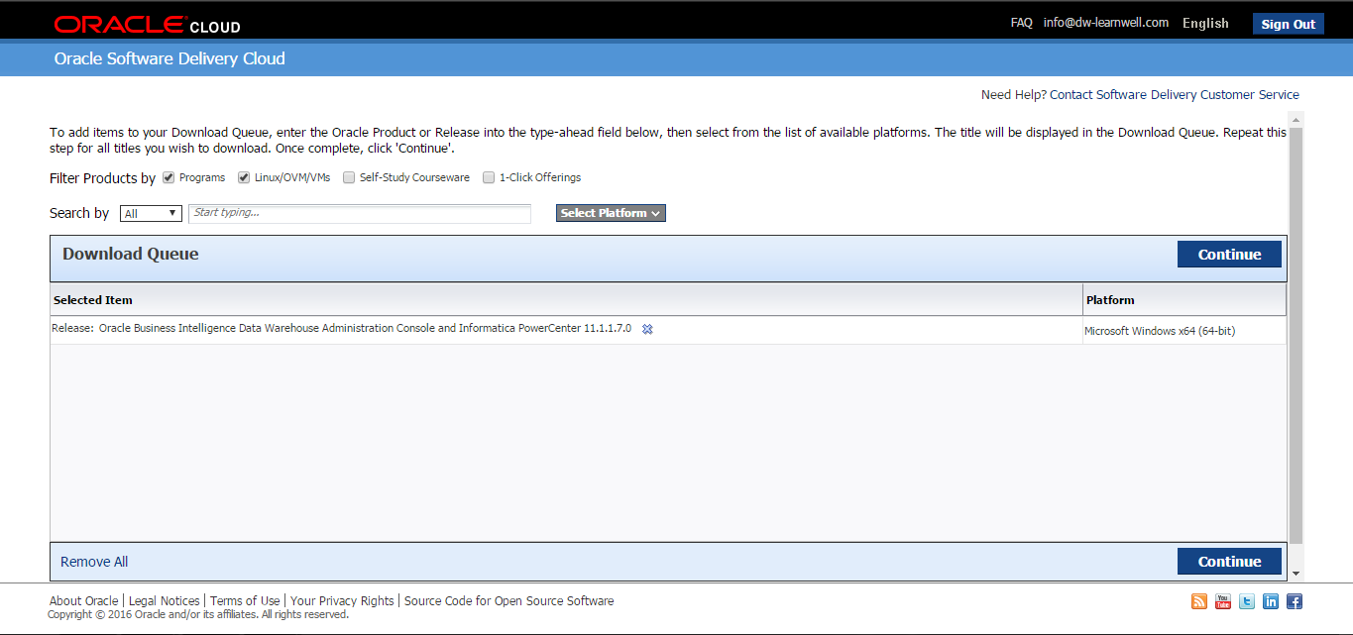1353x635 pixels.
Task: Open the RSS feed icon
Action: coord(1199,601)
